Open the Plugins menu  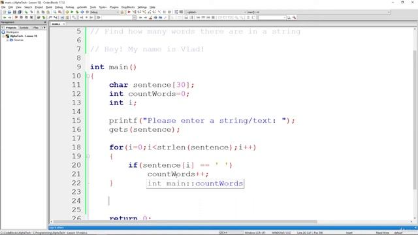point(114,7)
